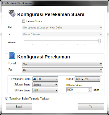Image resolution: width=109 pixels, height=115 pixels.
Task: Confirm with the Ya button
Action: click(x=91, y=107)
